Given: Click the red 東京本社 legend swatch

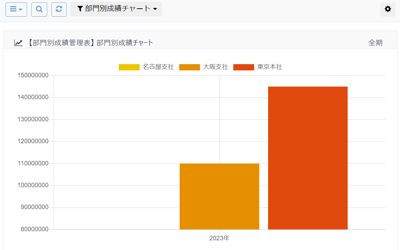Looking at the screenshot, I should (244, 67).
